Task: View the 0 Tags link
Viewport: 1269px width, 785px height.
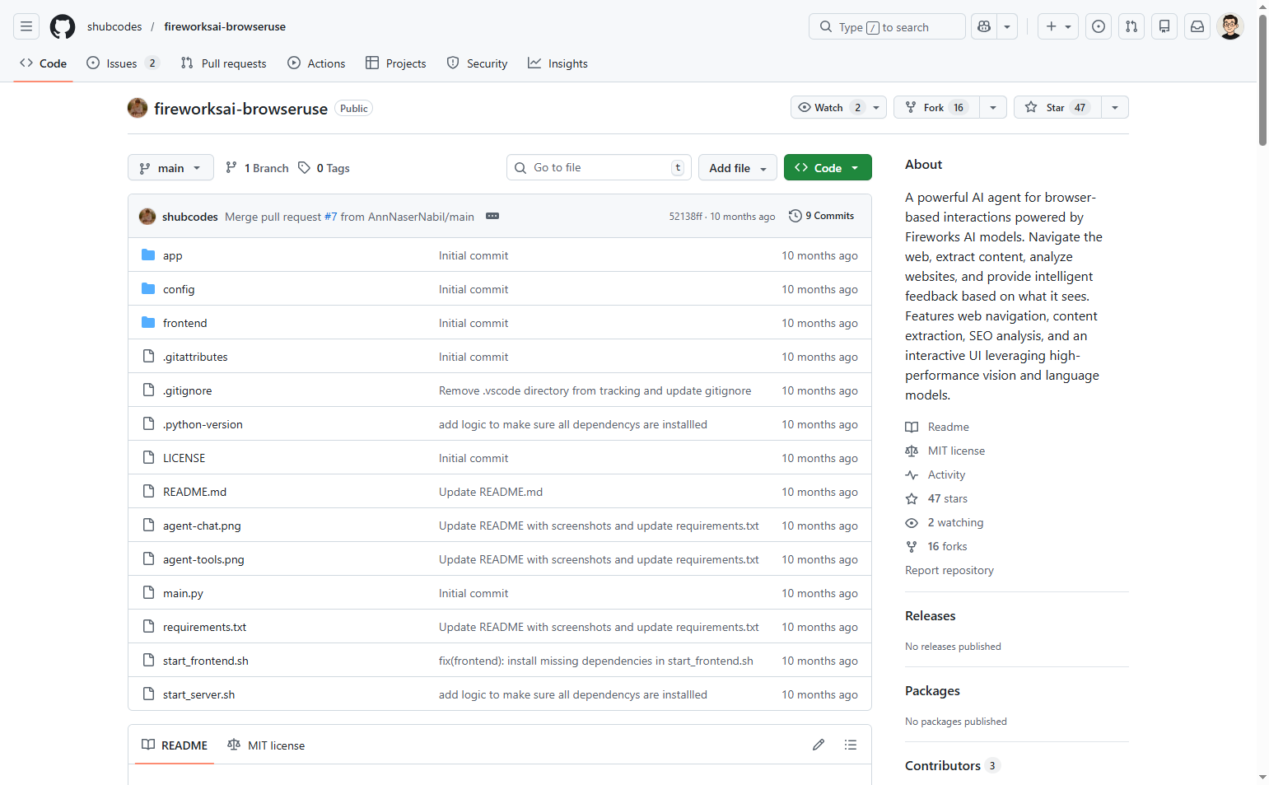Action: tap(324, 168)
